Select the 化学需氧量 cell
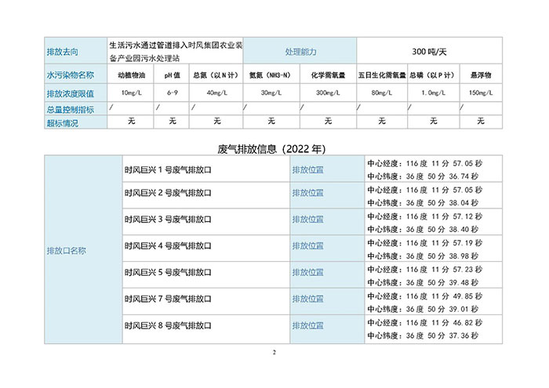Viewport: 549px width, 388px height. (x=328, y=75)
